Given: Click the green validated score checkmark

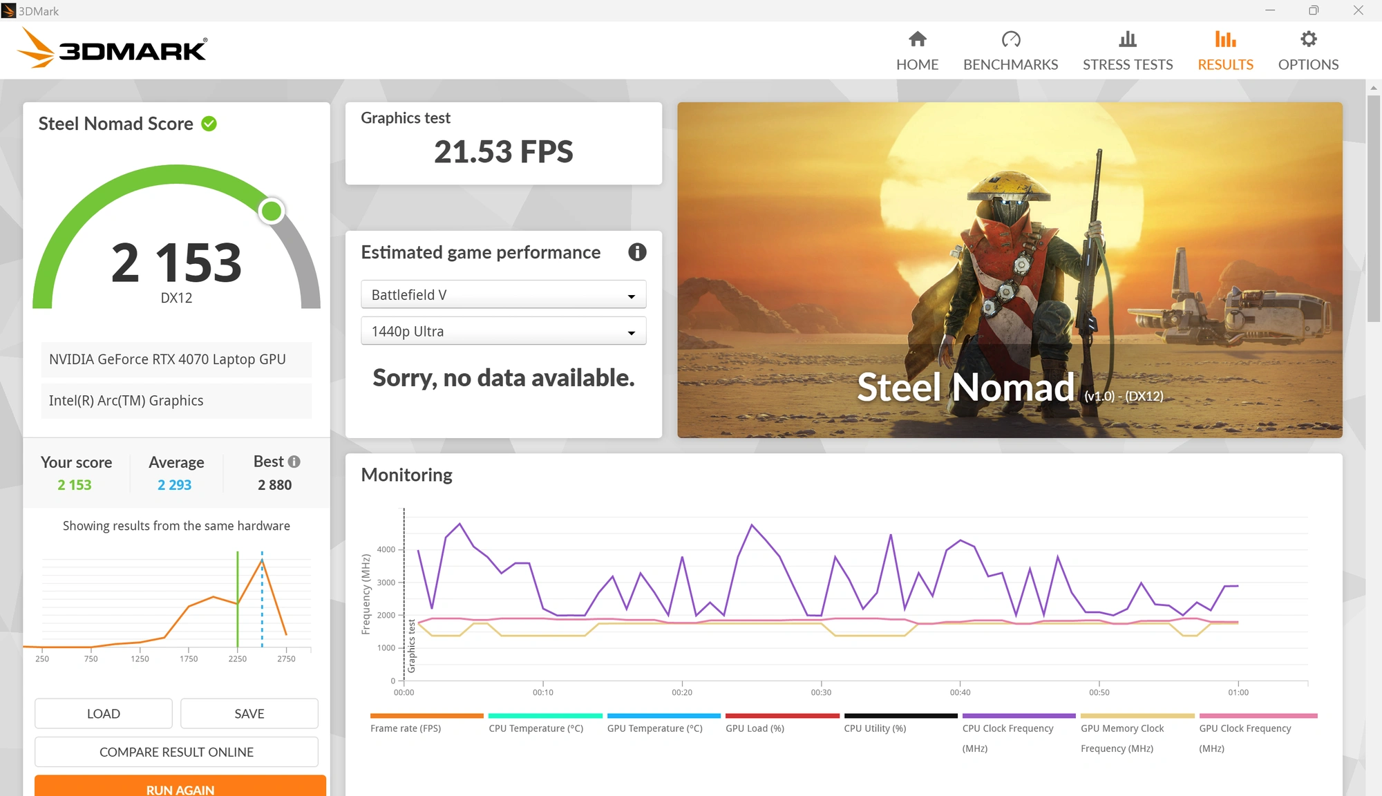Looking at the screenshot, I should click(x=209, y=124).
